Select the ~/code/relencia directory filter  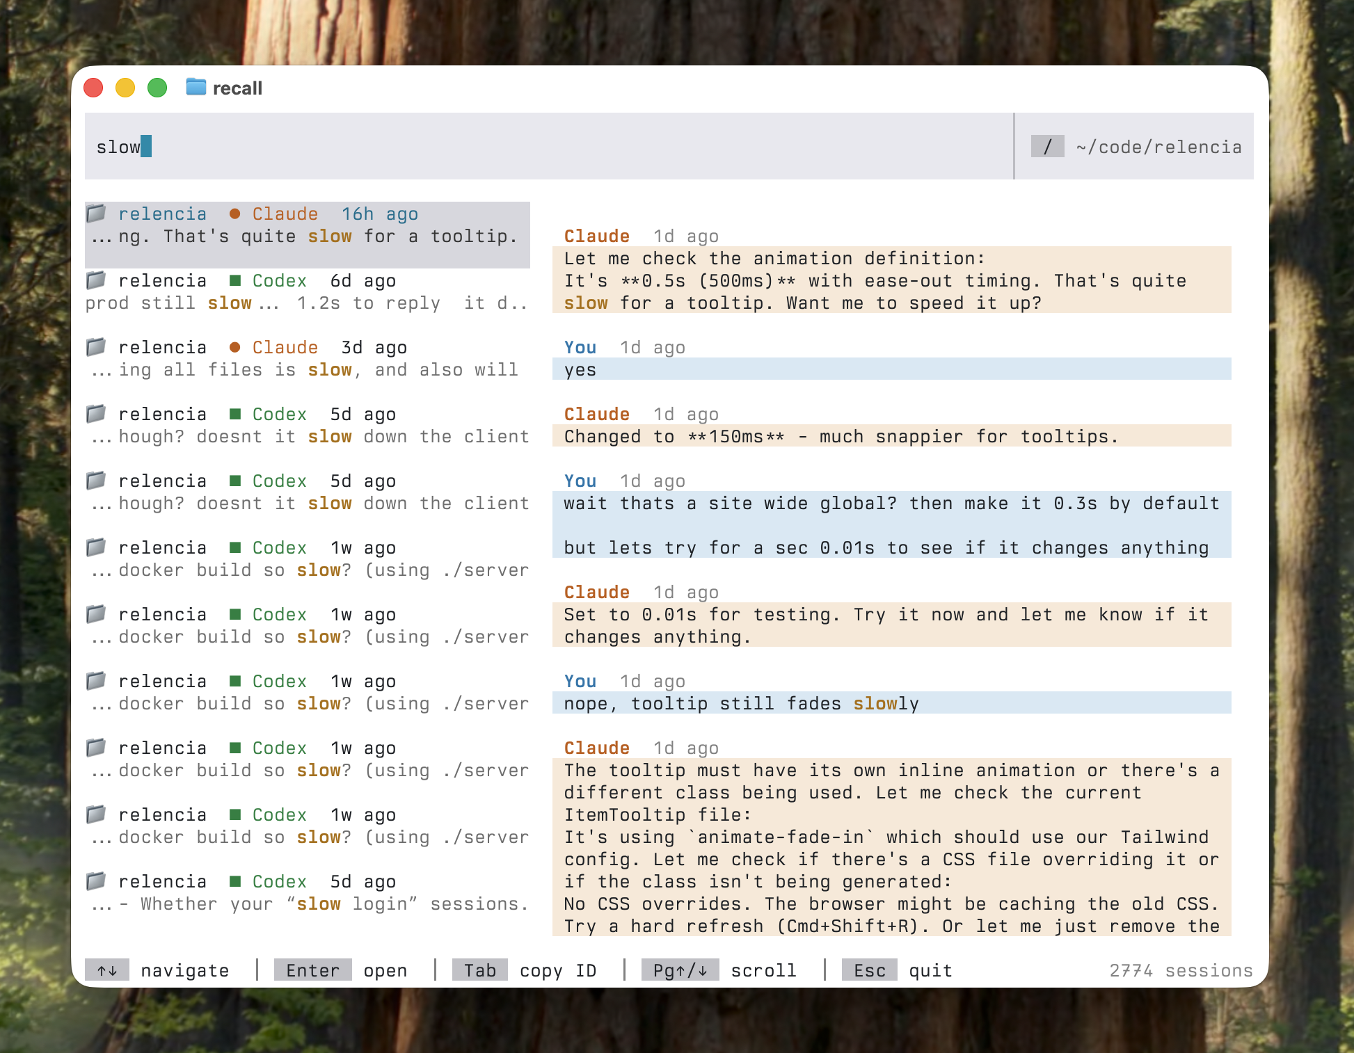click(1158, 147)
